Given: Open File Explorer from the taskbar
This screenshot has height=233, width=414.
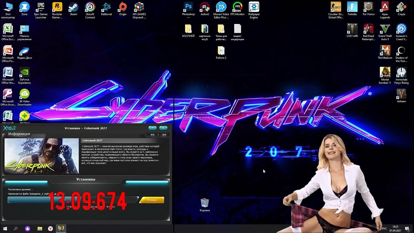Looking at the screenshot, I should pos(39,229).
